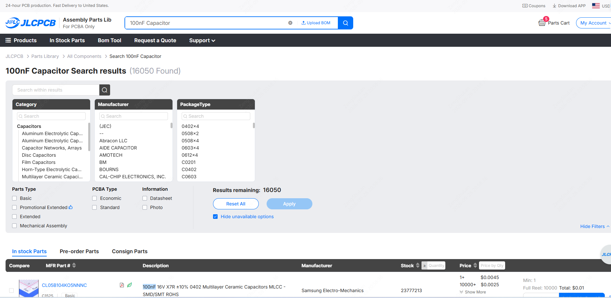Select the Economic PCBA type checkbox
Screen dimensions: 611x298
coord(94,198)
